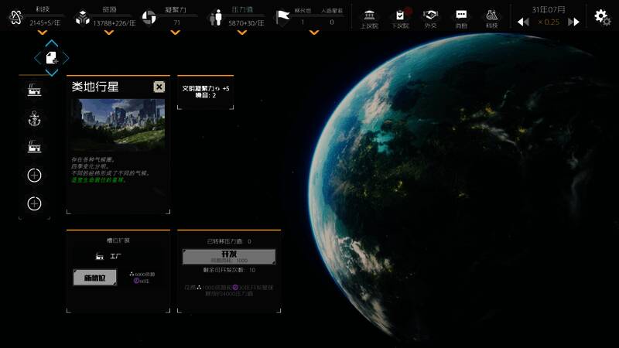The image size is (619, 348).
Task: Click the 开发 develop button
Action: click(228, 257)
